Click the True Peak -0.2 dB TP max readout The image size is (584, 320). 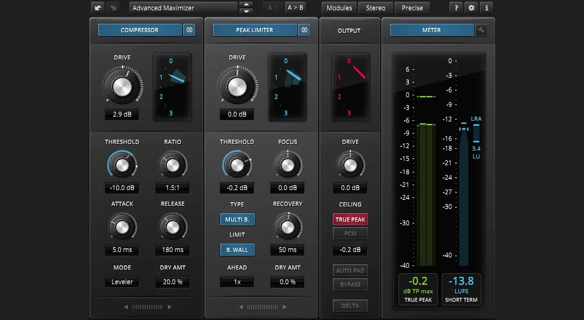coord(419,290)
